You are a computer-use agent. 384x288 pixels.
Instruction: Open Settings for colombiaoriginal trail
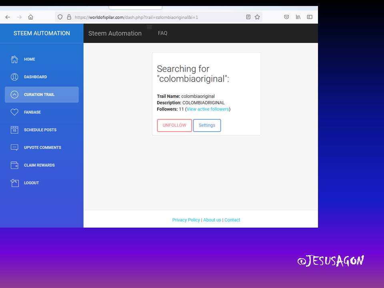point(207,125)
